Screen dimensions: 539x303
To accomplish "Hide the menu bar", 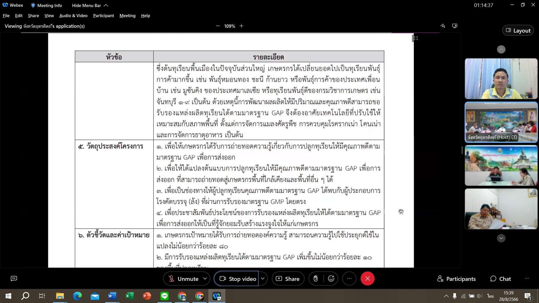I will point(90,5).
